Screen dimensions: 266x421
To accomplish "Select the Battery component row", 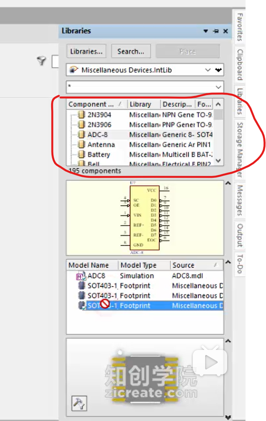I will coord(140,155).
